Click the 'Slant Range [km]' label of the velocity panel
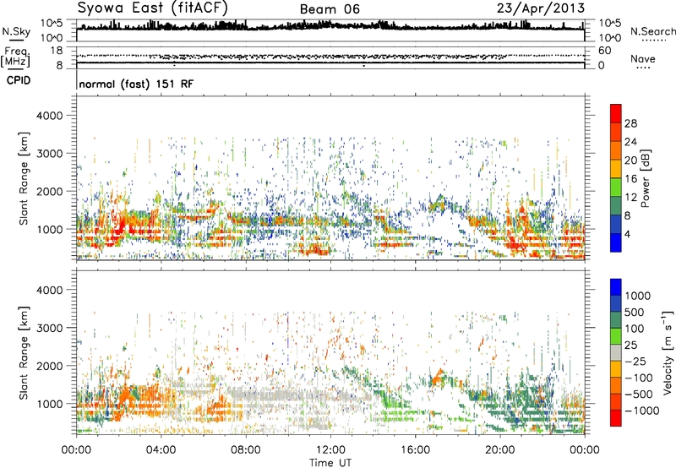This screenshot has height=468, width=676. click(x=24, y=353)
